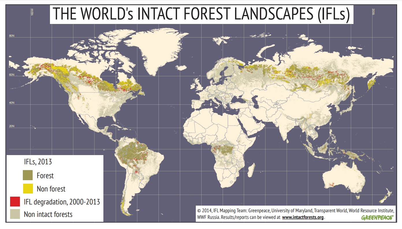402x229 pixels.
Task: Click the 'Non forest' legend label
Action: 51,189
